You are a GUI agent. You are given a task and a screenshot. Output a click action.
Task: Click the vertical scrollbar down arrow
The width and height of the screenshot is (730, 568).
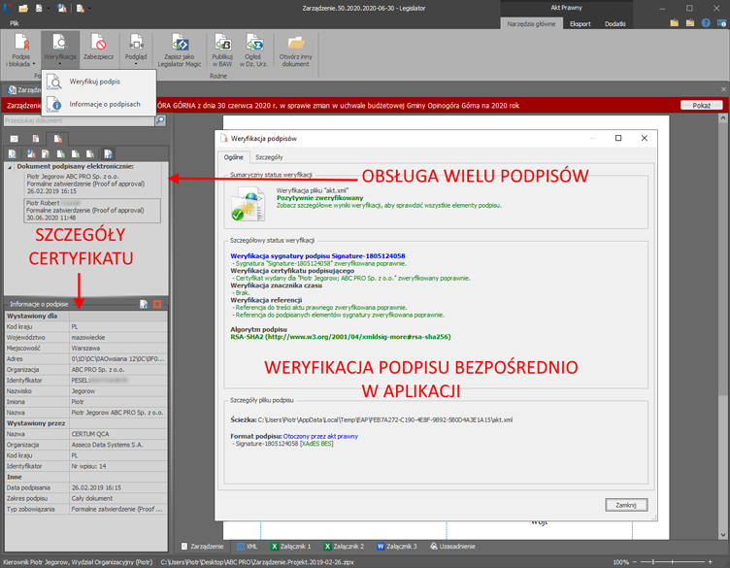coord(723,535)
